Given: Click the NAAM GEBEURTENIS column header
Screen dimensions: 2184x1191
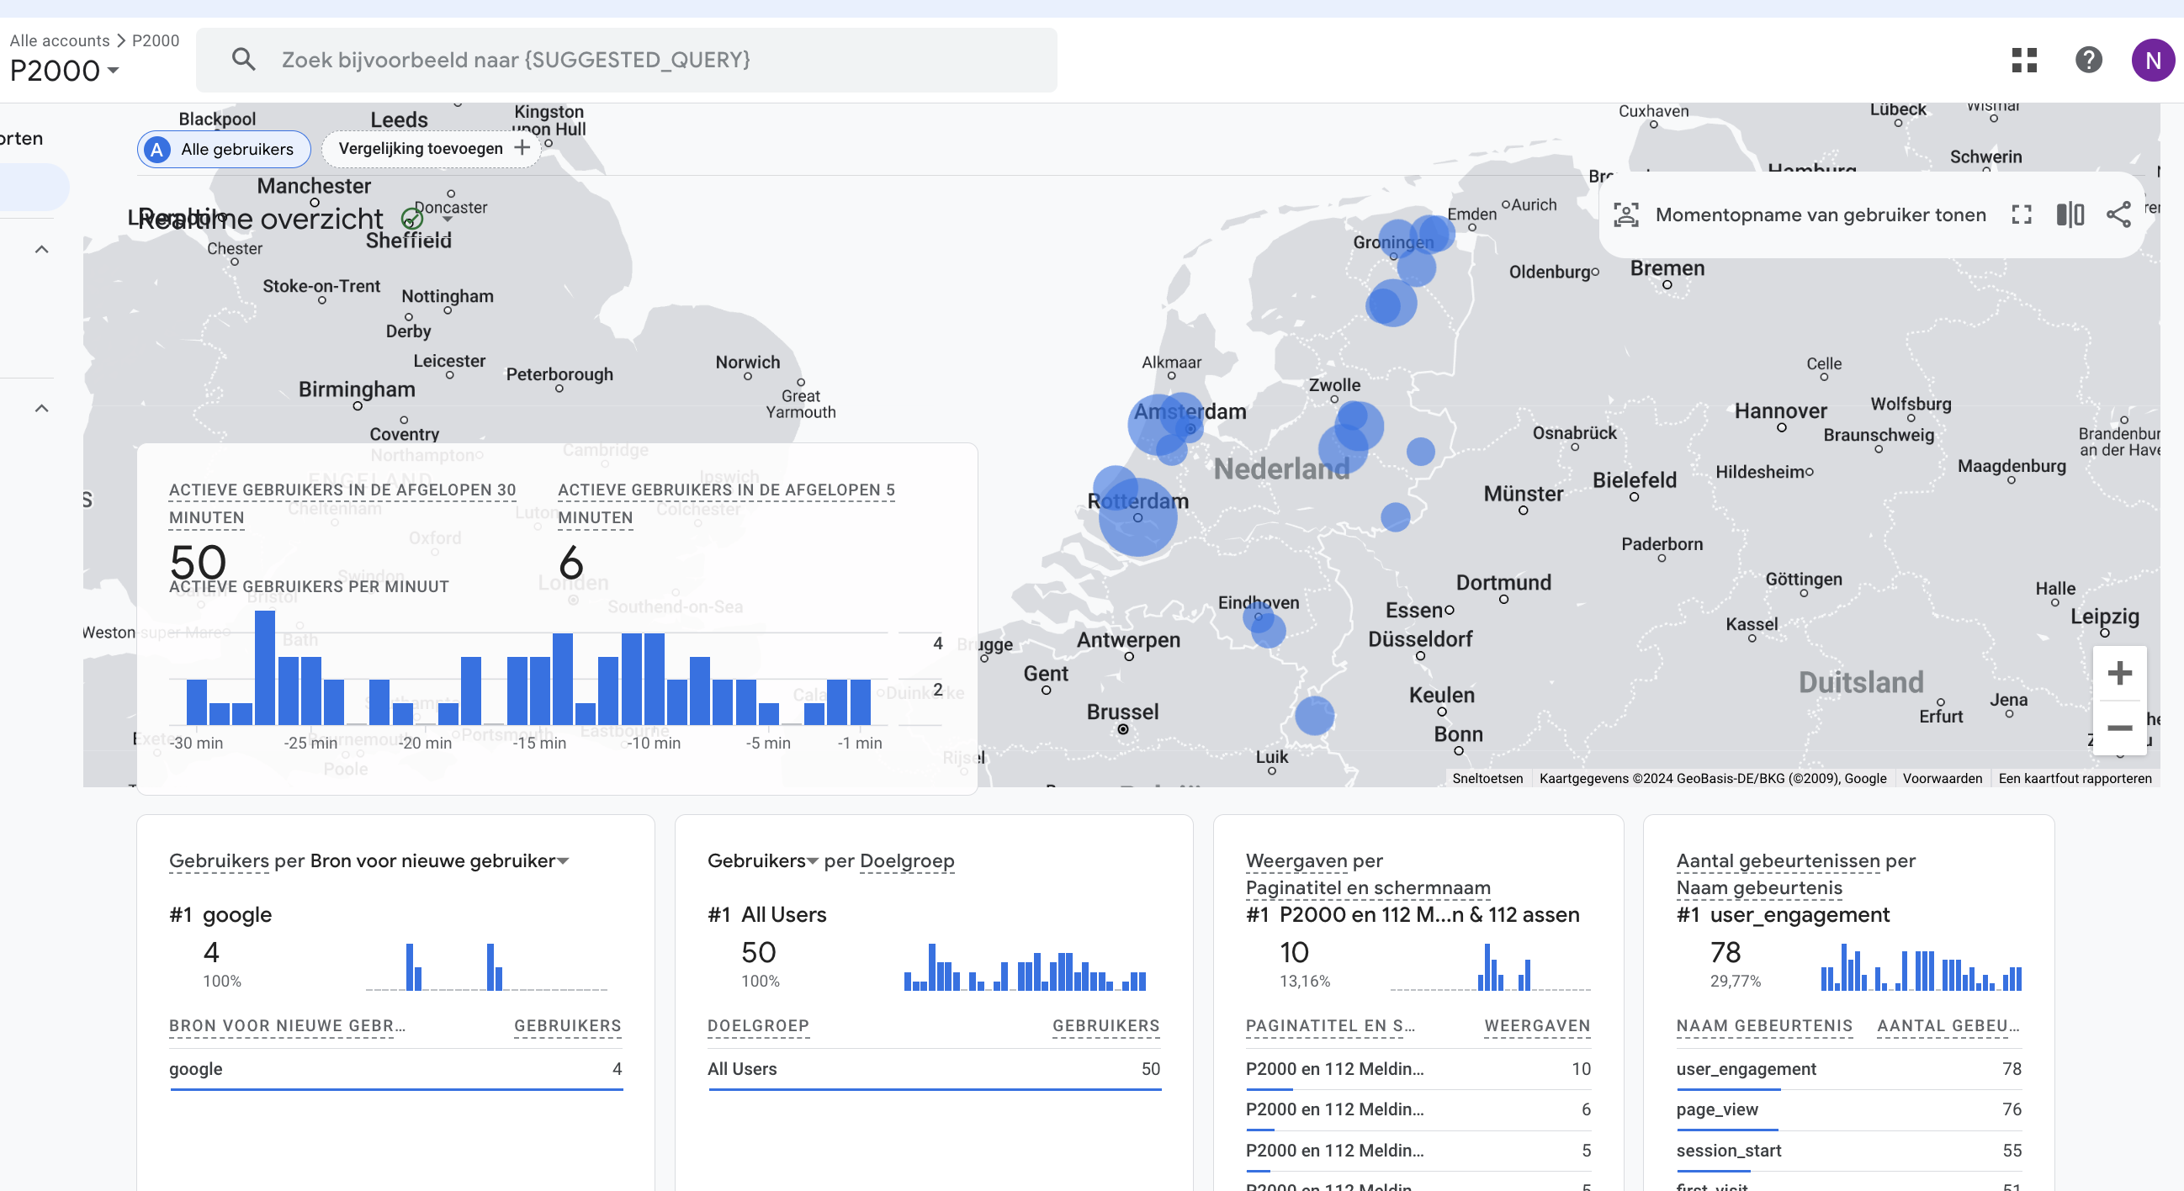Looking at the screenshot, I should pos(1763,1025).
